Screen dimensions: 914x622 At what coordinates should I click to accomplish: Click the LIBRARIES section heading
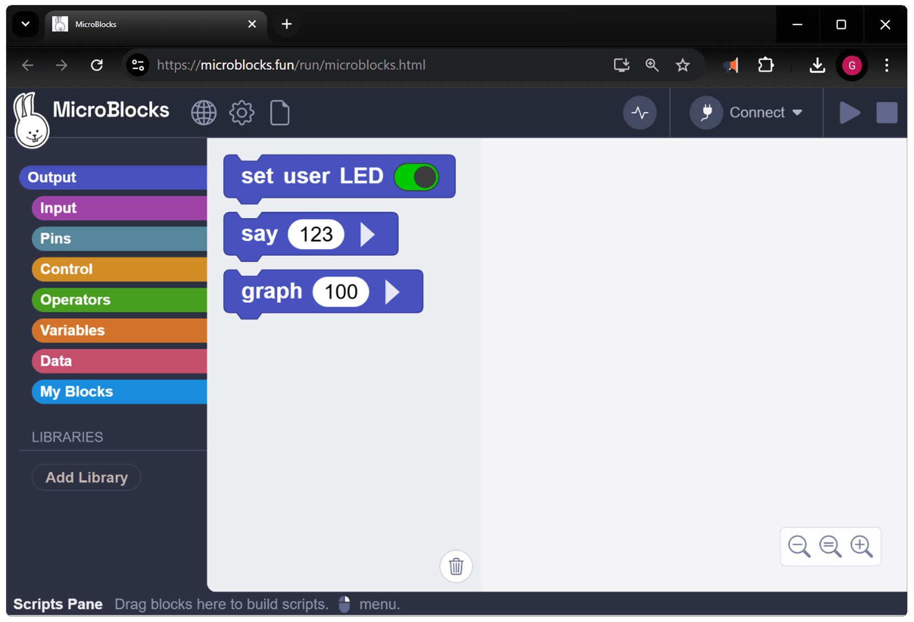67,437
